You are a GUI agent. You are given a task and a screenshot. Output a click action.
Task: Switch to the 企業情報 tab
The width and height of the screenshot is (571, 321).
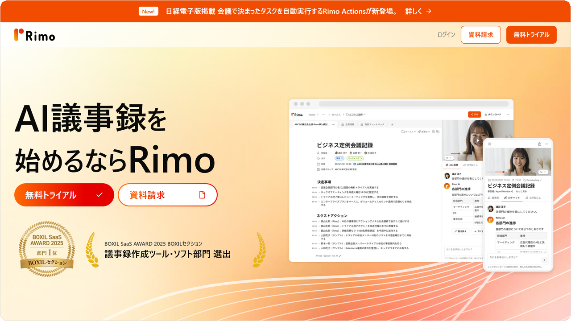pos(347,124)
